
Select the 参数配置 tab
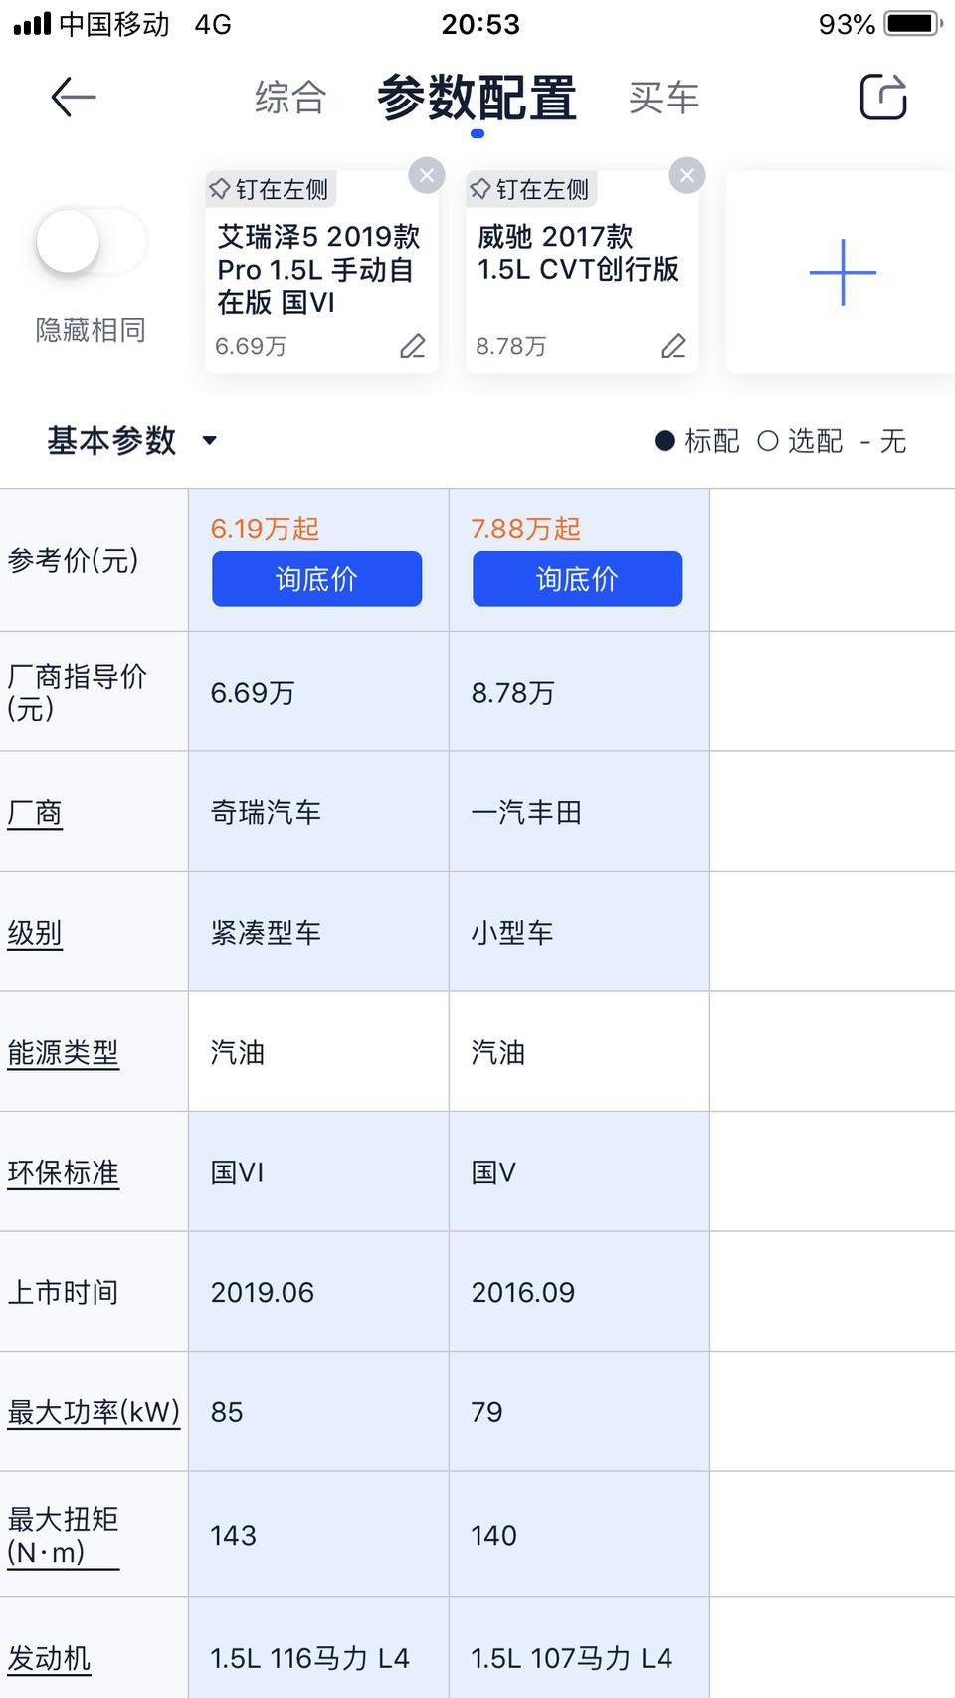(x=477, y=98)
